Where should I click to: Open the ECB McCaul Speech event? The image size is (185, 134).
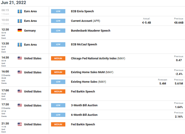[x=84, y=44]
